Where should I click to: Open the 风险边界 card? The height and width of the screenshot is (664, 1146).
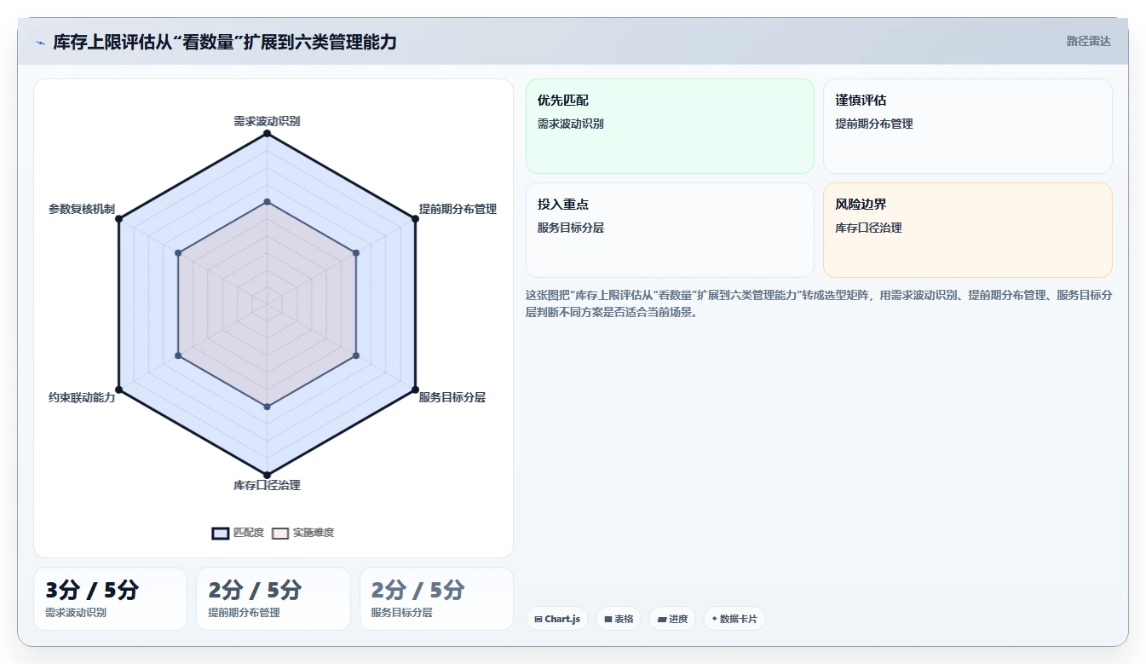[967, 230]
